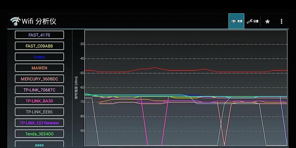296x148 pixels.
Task: Select the aaaa network button
Action: (39, 144)
